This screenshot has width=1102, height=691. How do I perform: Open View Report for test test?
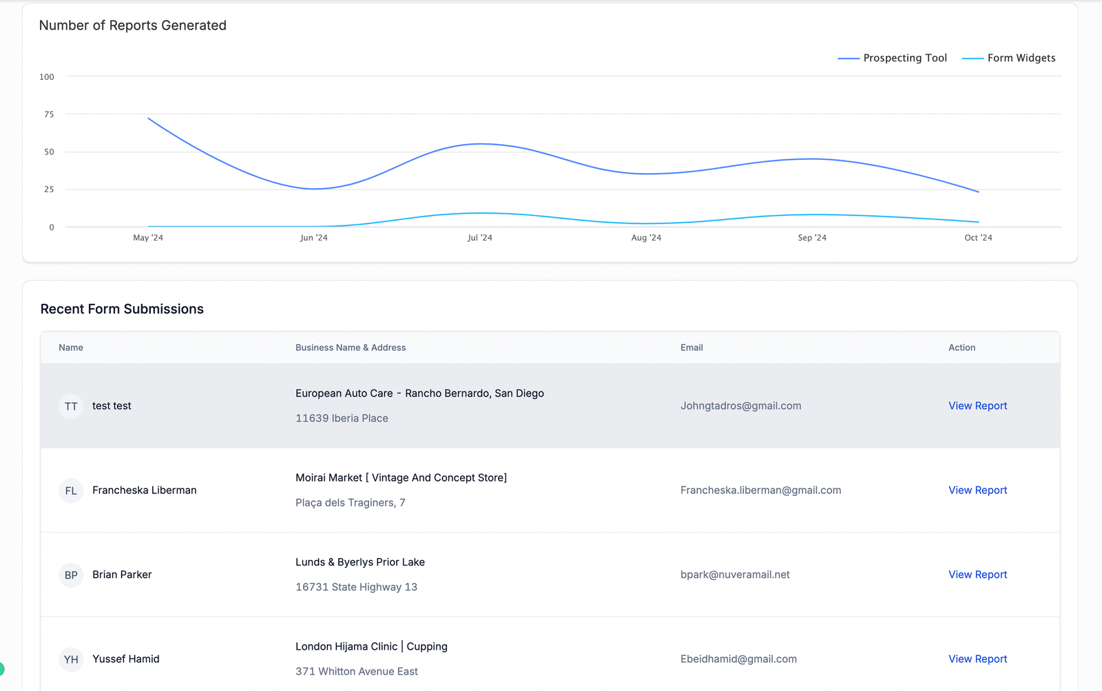pyautogui.click(x=977, y=406)
